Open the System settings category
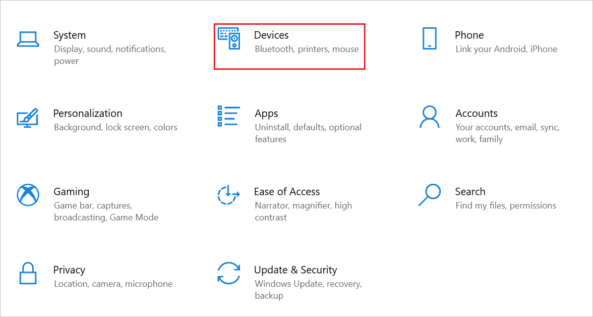The width and height of the screenshot is (593, 317). pyautogui.click(x=69, y=35)
